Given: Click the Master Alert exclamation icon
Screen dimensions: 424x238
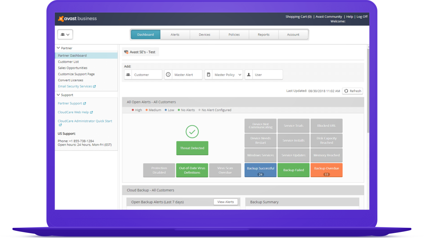Looking at the screenshot, I should (168, 75).
